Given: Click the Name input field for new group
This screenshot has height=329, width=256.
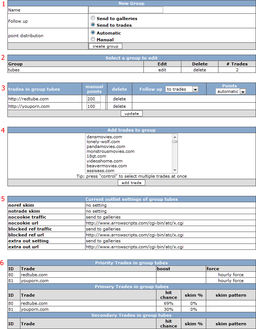Looking at the screenshot, I should coord(126,10).
